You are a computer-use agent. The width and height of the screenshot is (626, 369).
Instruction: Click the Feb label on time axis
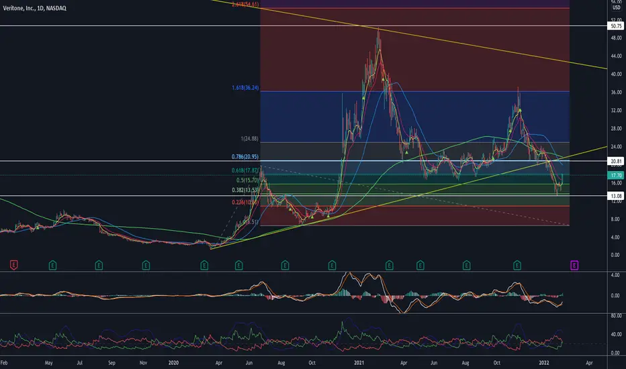coord(4,362)
